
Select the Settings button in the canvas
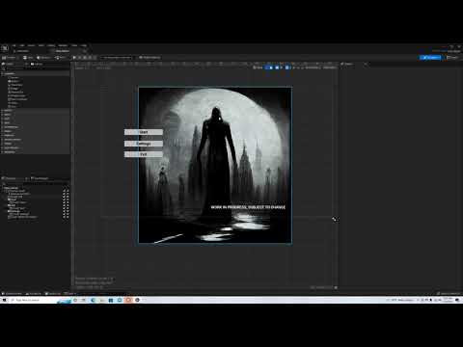click(x=144, y=144)
